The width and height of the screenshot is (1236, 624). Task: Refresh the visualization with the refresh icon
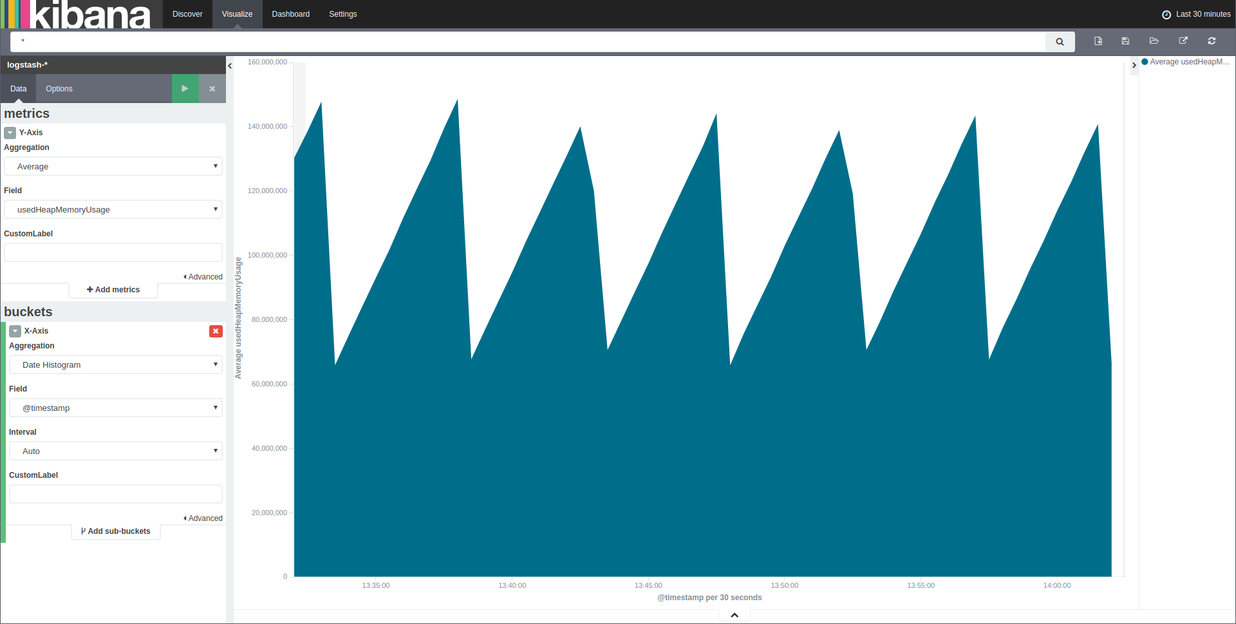click(1212, 41)
